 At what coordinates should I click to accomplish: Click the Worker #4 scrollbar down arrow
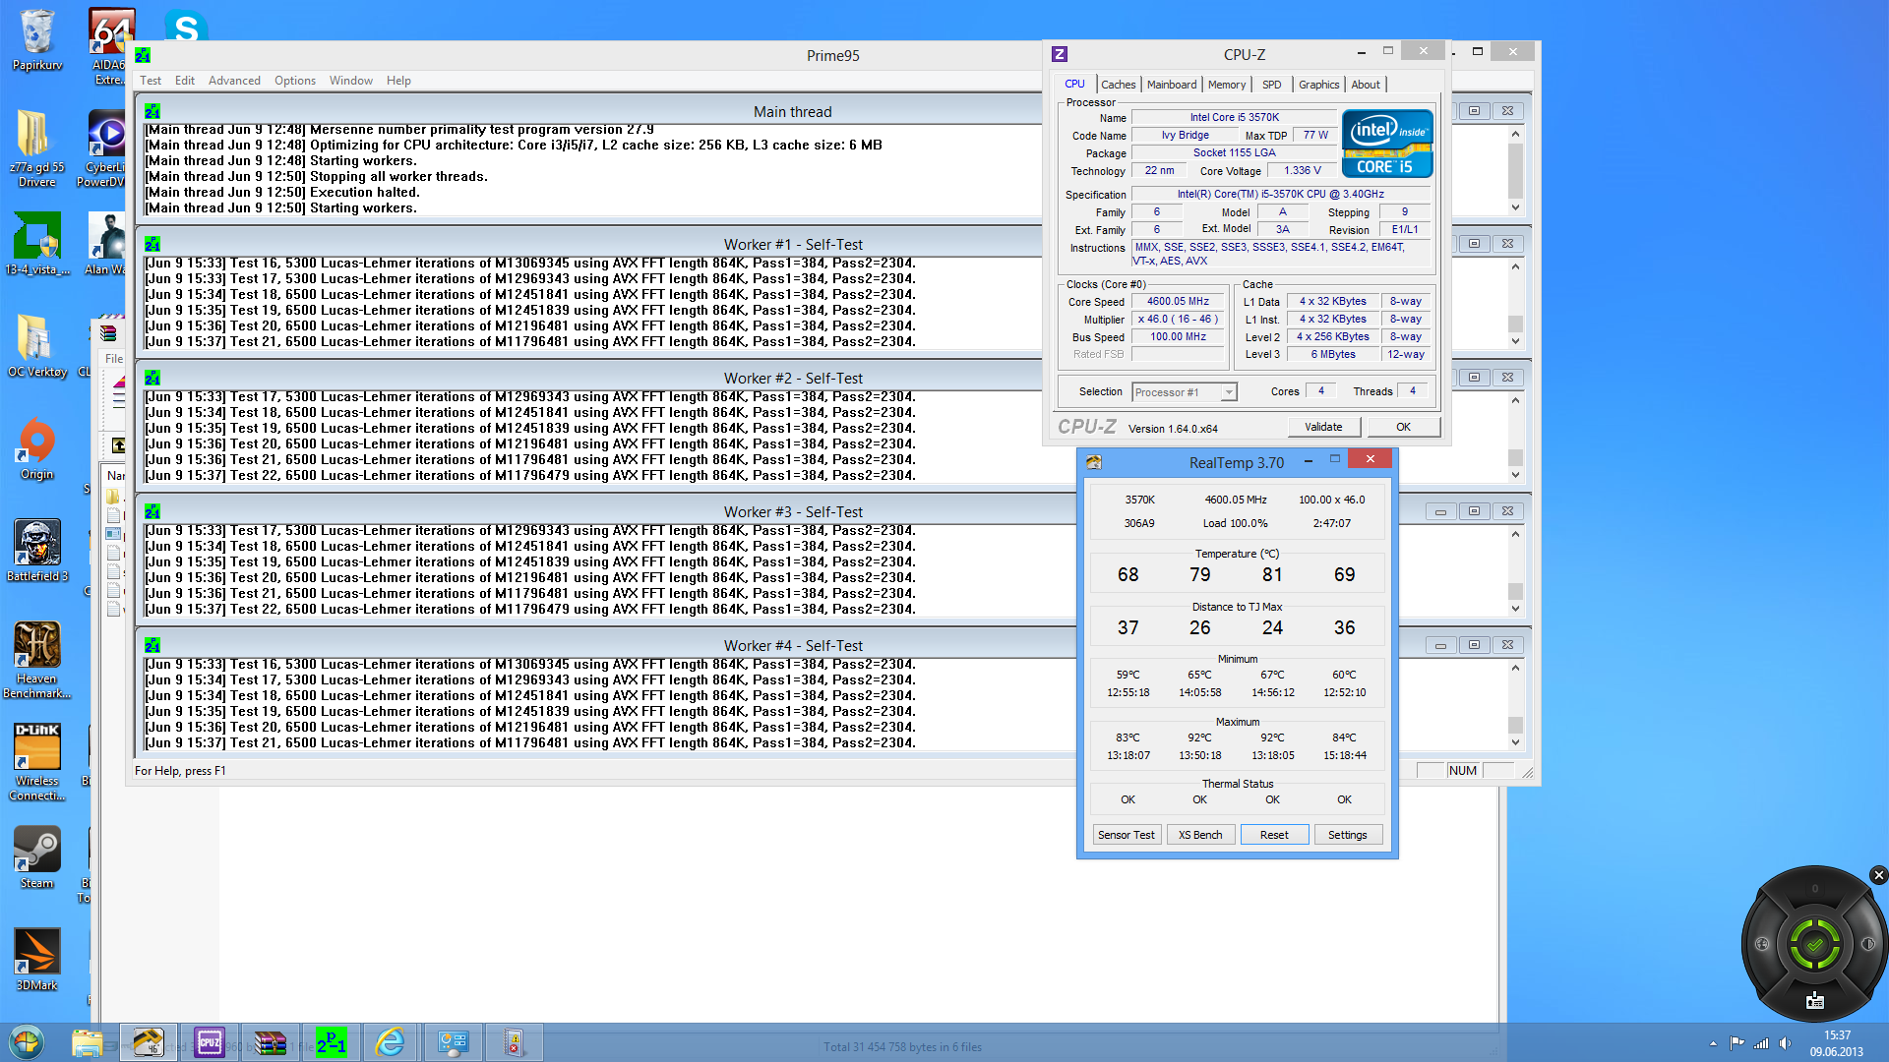tap(1515, 743)
